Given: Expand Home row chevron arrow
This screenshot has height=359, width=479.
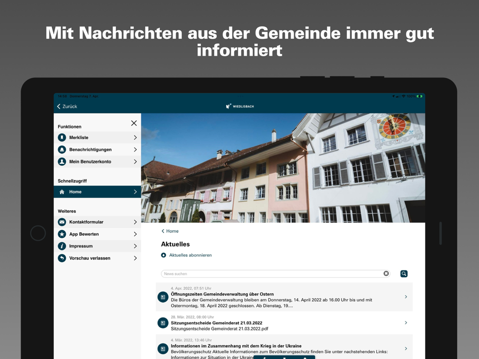Looking at the screenshot, I should [136, 192].
